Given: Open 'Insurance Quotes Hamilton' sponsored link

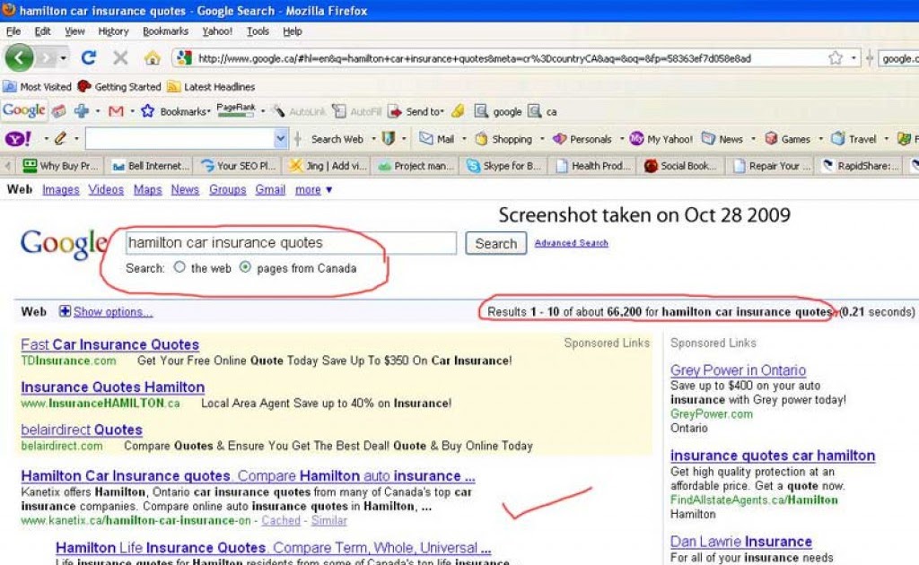Looking at the screenshot, I should pyautogui.click(x=112, y=387).
